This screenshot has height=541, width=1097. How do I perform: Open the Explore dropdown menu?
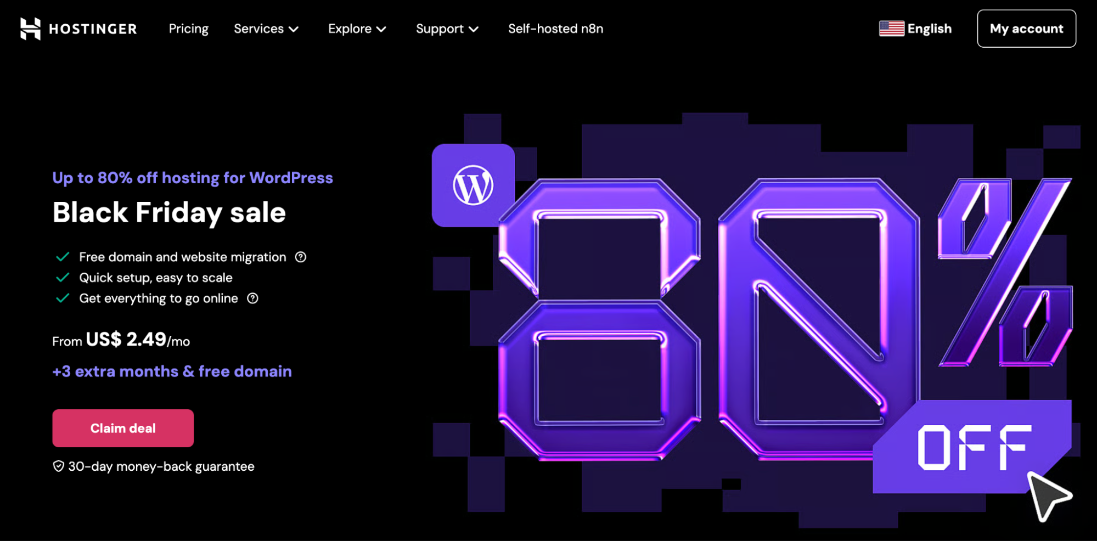pyautogui.click(x=357, y=29)
